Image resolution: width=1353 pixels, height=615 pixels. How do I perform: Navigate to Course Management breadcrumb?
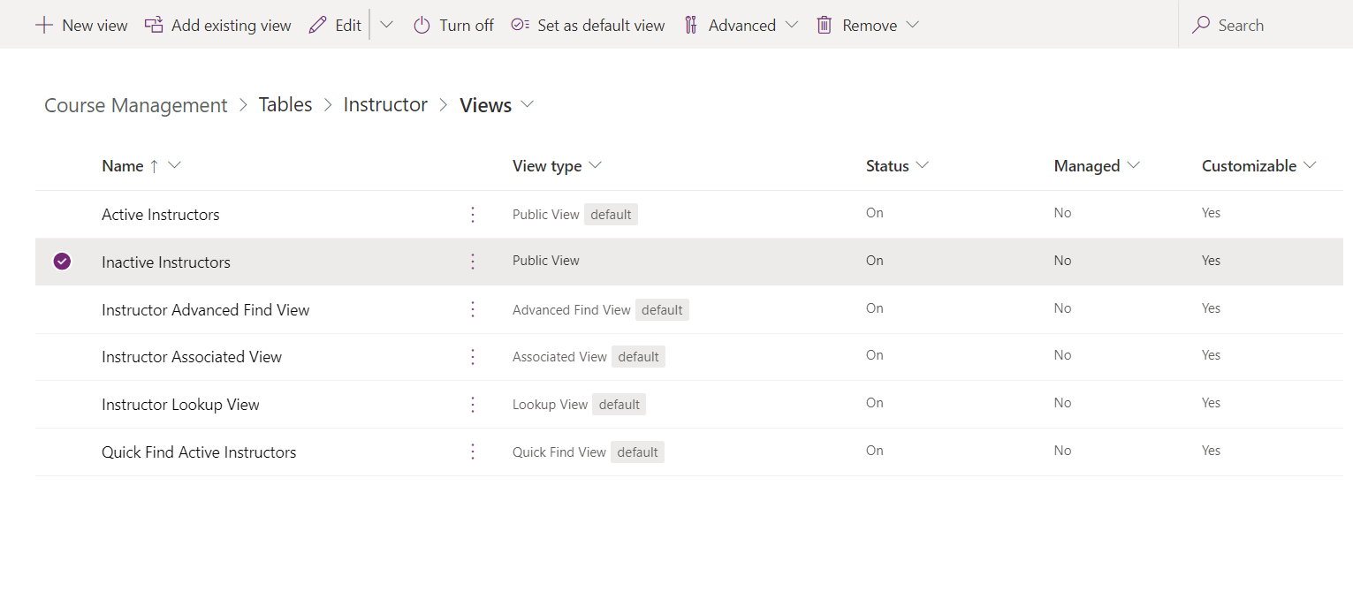(x=135, y=105)
